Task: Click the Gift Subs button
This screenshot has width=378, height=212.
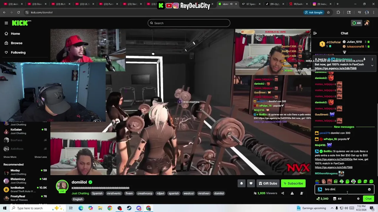Action: [x=268, y=183]
